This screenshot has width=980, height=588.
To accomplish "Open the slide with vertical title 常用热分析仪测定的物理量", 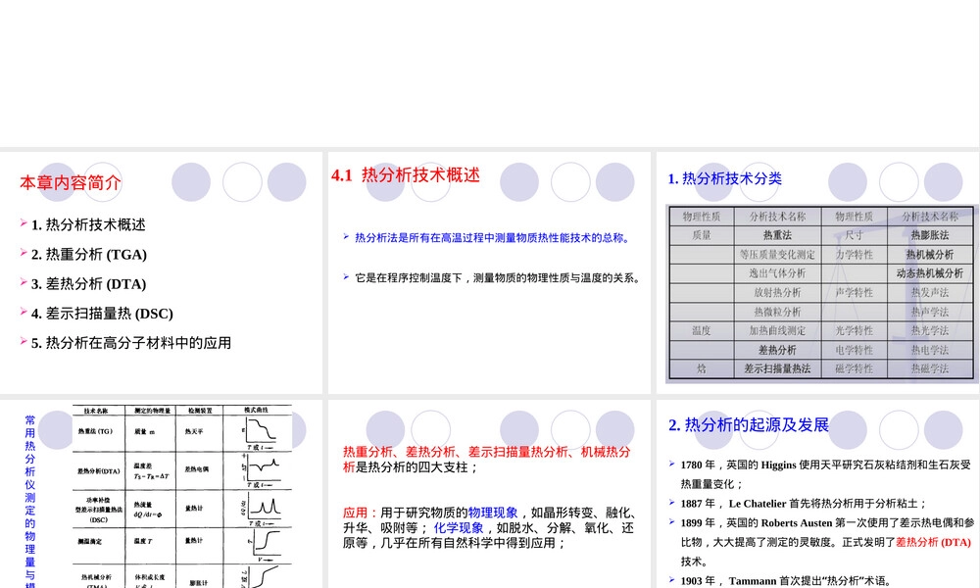I will 162,494.
